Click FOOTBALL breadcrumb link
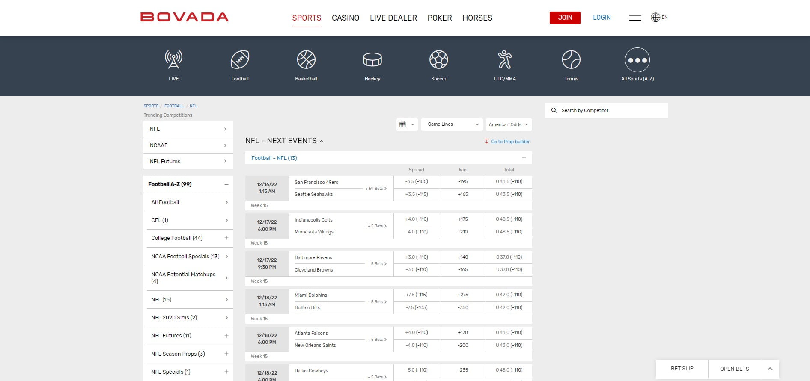 [x=174, y=106]
